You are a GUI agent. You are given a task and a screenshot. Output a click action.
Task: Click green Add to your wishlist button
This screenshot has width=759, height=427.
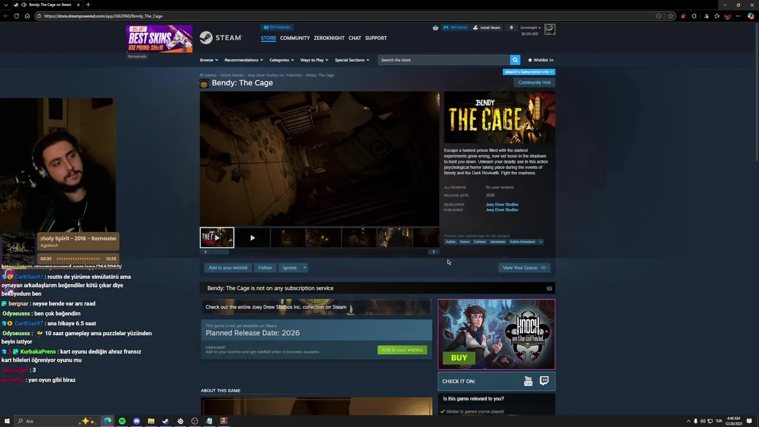(x=402, y=350)
